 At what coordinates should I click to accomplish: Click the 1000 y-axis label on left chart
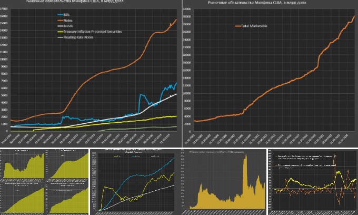(x=4, y=124)
